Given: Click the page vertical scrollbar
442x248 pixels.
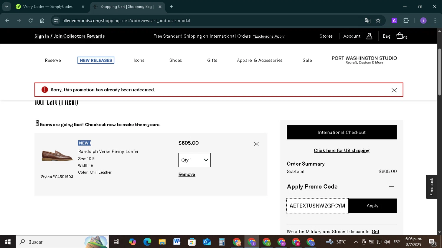Looking at the screenshot, I should pyautogui.click(x=440, y=72).
